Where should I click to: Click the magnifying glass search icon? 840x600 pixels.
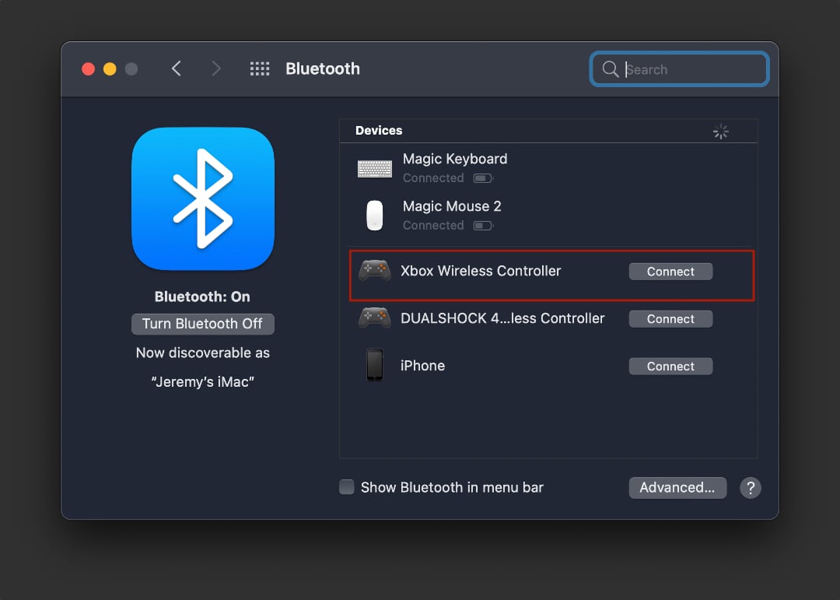click(x=611, y=68)
